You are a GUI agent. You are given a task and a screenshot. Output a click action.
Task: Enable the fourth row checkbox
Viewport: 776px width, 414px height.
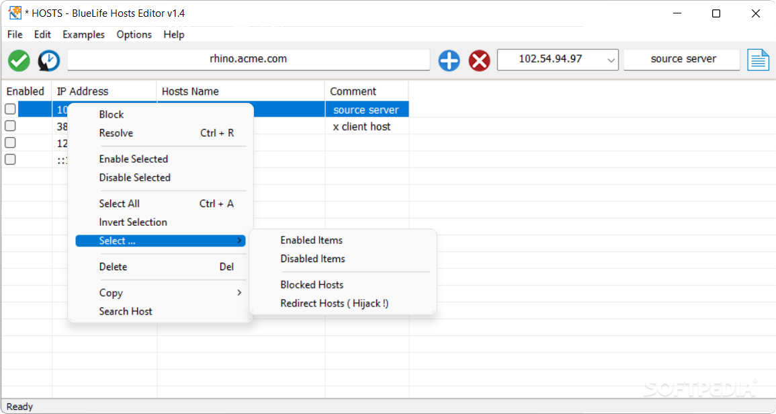point(10,159)
